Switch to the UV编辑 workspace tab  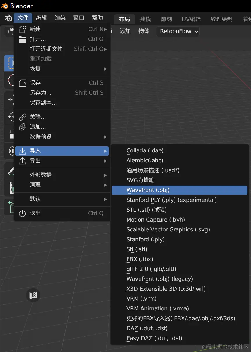(191, 19)
